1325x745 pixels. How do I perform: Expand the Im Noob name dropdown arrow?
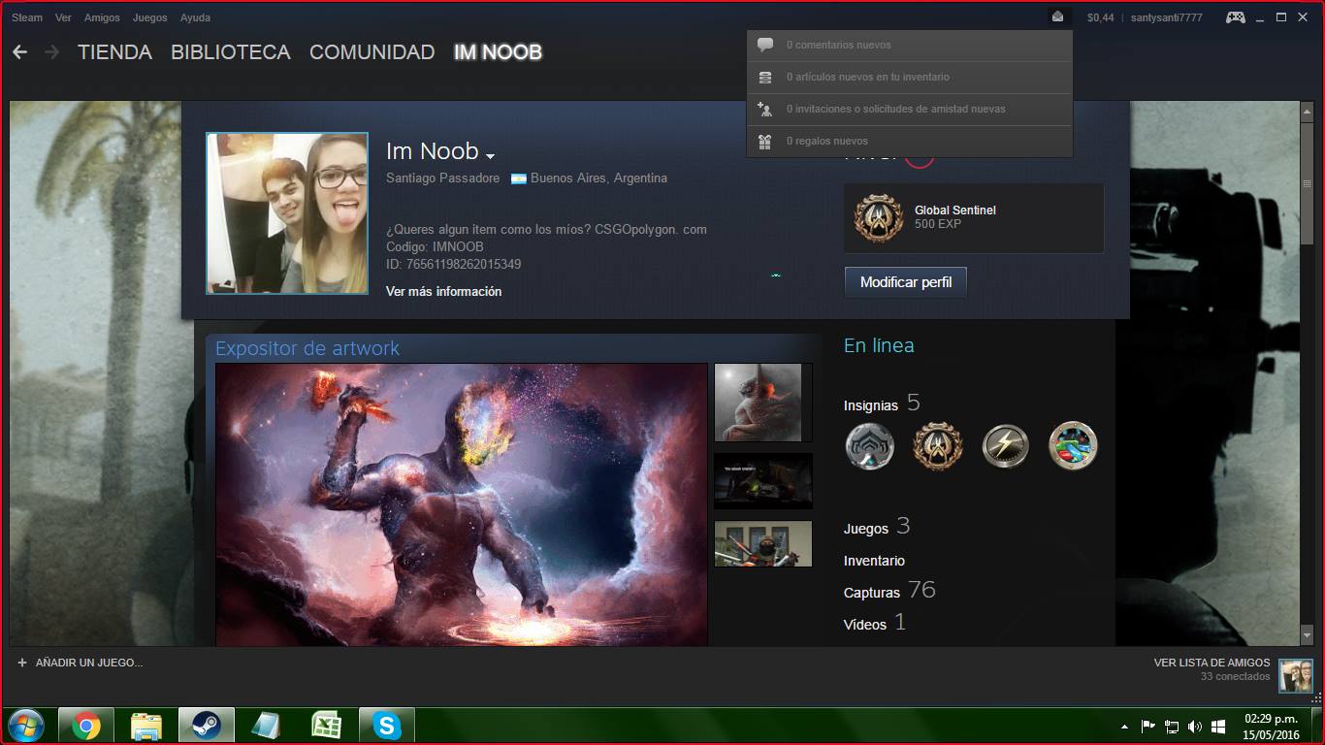tap(491, 155)
